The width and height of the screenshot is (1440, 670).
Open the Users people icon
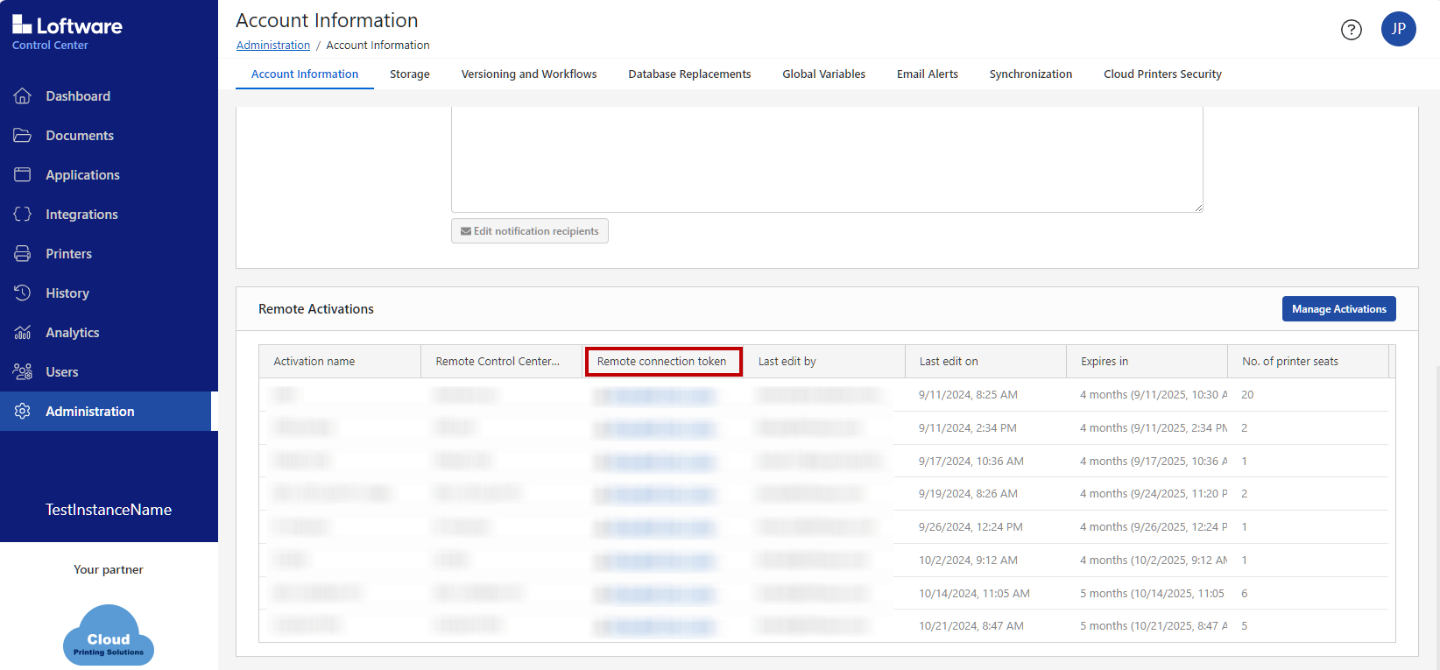(x=23, y=372)
